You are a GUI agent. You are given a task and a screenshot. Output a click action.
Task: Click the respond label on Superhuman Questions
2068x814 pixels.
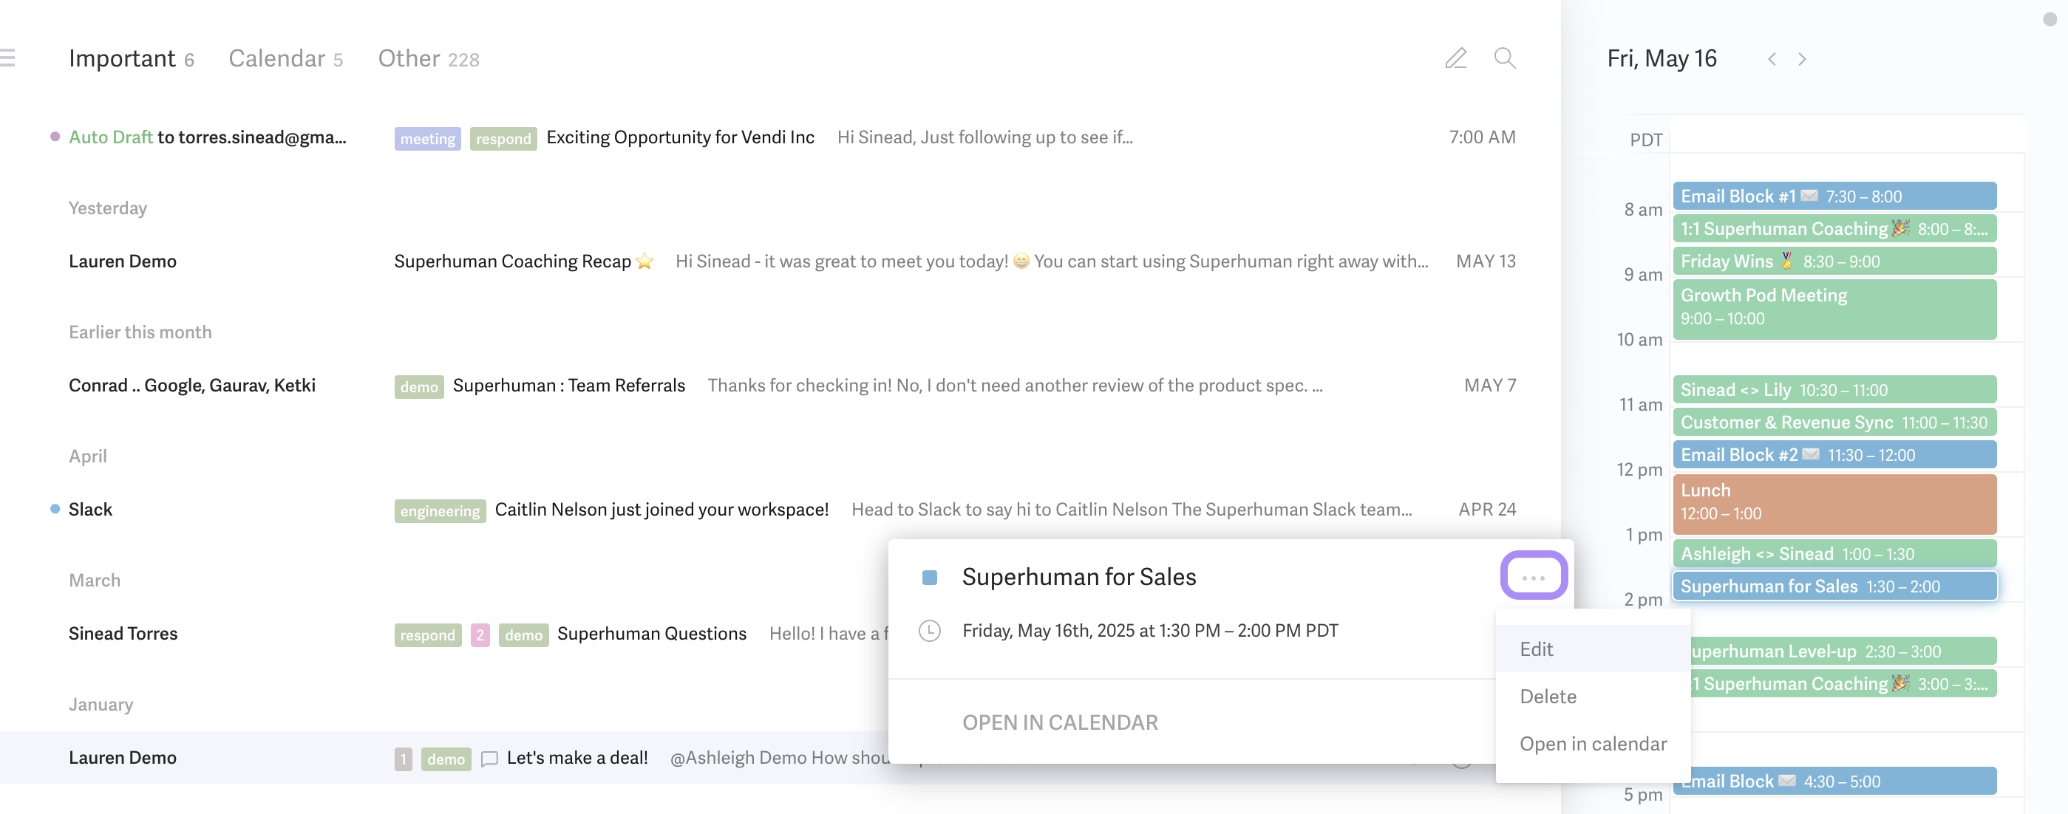428,635
